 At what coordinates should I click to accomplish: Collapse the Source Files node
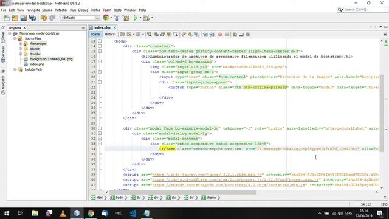(x=15, y=38)
